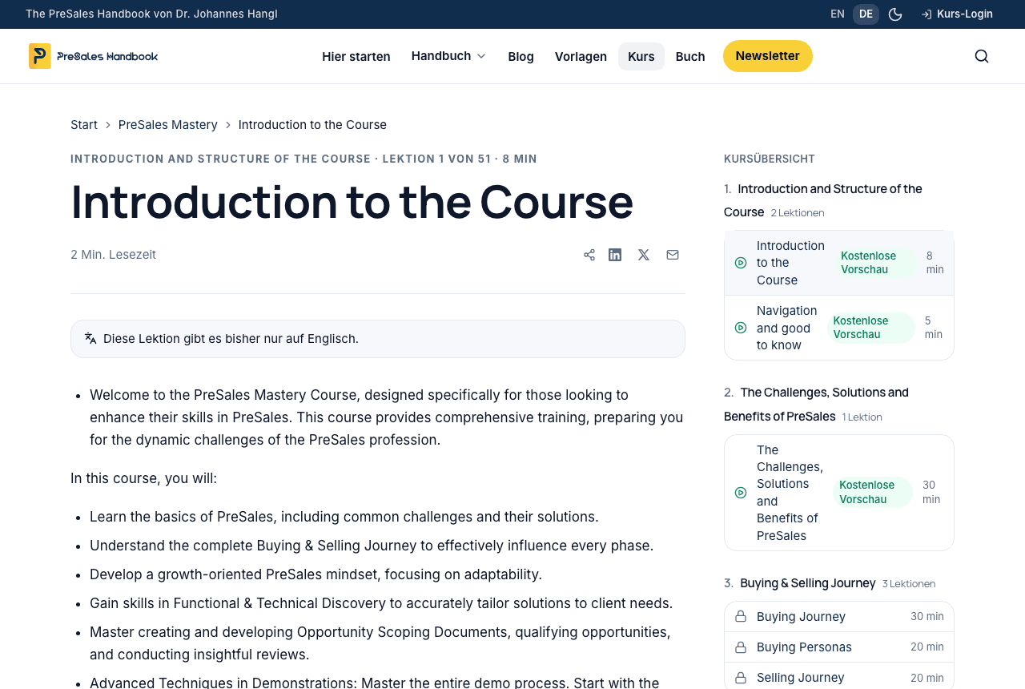Share the lesson on X
The height and width of the screenshot is (689, 1025).
point(644,255)
